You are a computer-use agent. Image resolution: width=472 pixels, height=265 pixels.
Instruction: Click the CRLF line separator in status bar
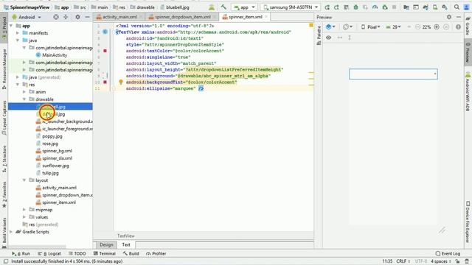pos(403,261)
